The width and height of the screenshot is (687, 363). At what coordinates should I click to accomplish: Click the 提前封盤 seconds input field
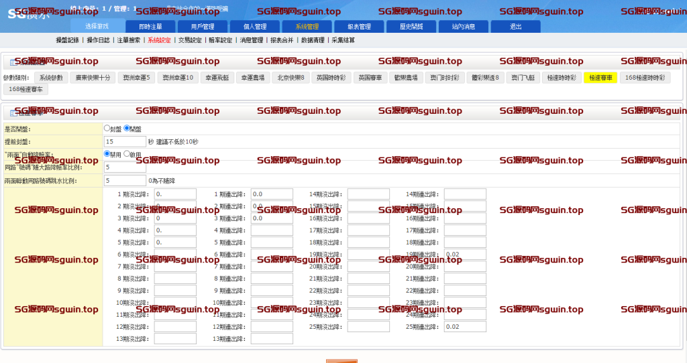(125, 142)
